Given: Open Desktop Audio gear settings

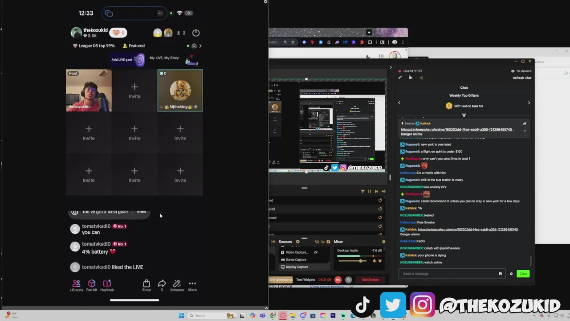Looking at the screenshot, I should 380,261.
